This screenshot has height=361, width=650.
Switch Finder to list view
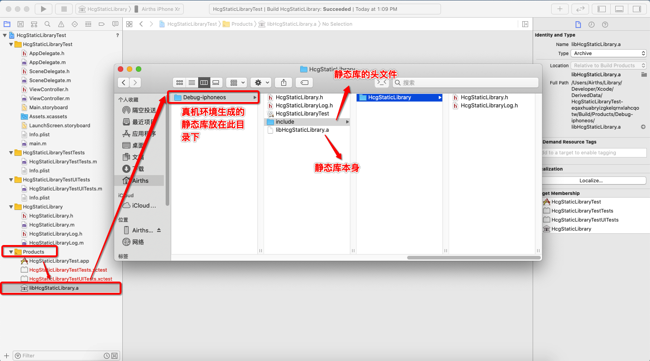click(x=191, y=83)
